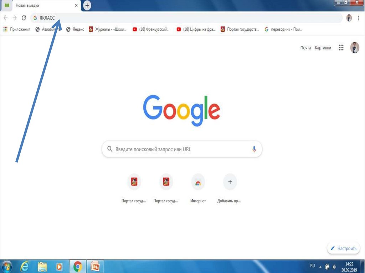Open a new tab with plus button
This screenshot has width=365, height=273.
point(87,5)
